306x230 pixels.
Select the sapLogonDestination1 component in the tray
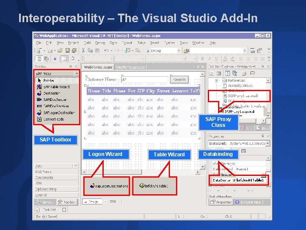point(109,186)
